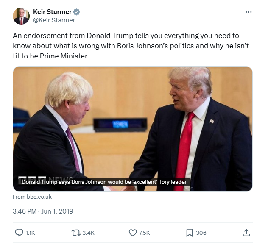Viewport: 268px width, 247px height.
Task: Click the blue verified badge
Action: pyautogui.click(x=77, y=12)
